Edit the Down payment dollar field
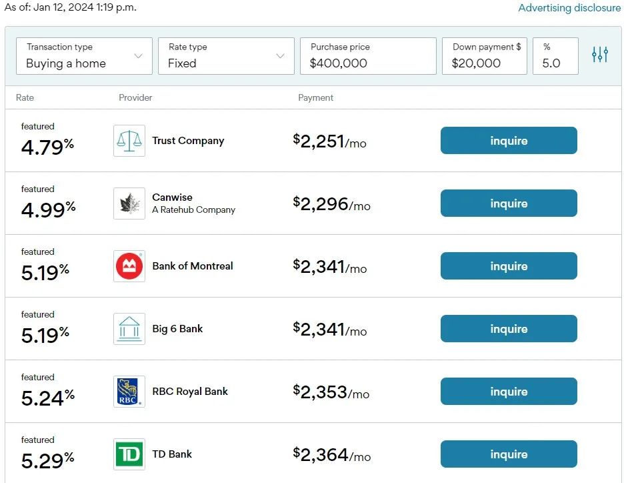624x483 pixels. coord(484,56)
